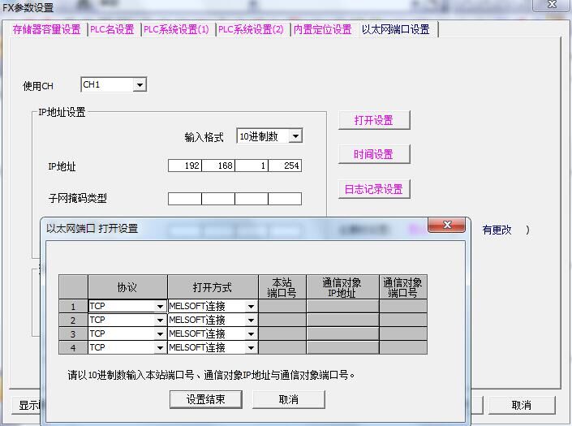Select the PLC名设置 tab
The height and width of the screenshot is (426, 572).
pyautogui.click(x=113, y=30)
